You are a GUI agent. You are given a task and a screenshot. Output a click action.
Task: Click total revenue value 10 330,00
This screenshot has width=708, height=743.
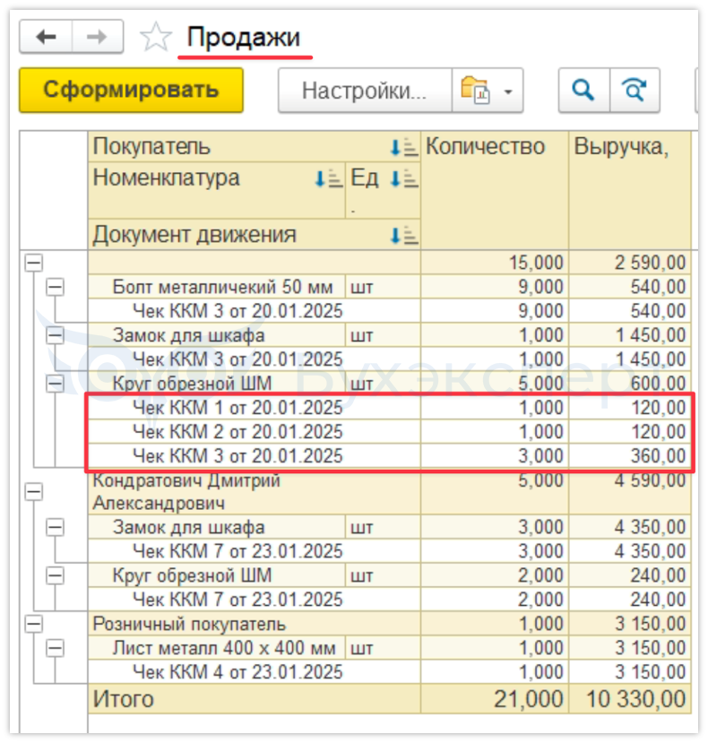(x=636, y=699)
